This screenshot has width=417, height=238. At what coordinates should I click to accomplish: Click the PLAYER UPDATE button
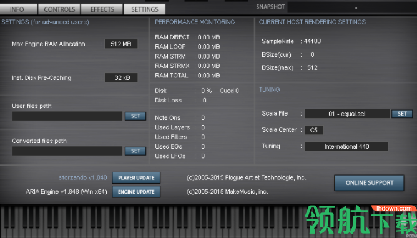click(x=136, y=177)
